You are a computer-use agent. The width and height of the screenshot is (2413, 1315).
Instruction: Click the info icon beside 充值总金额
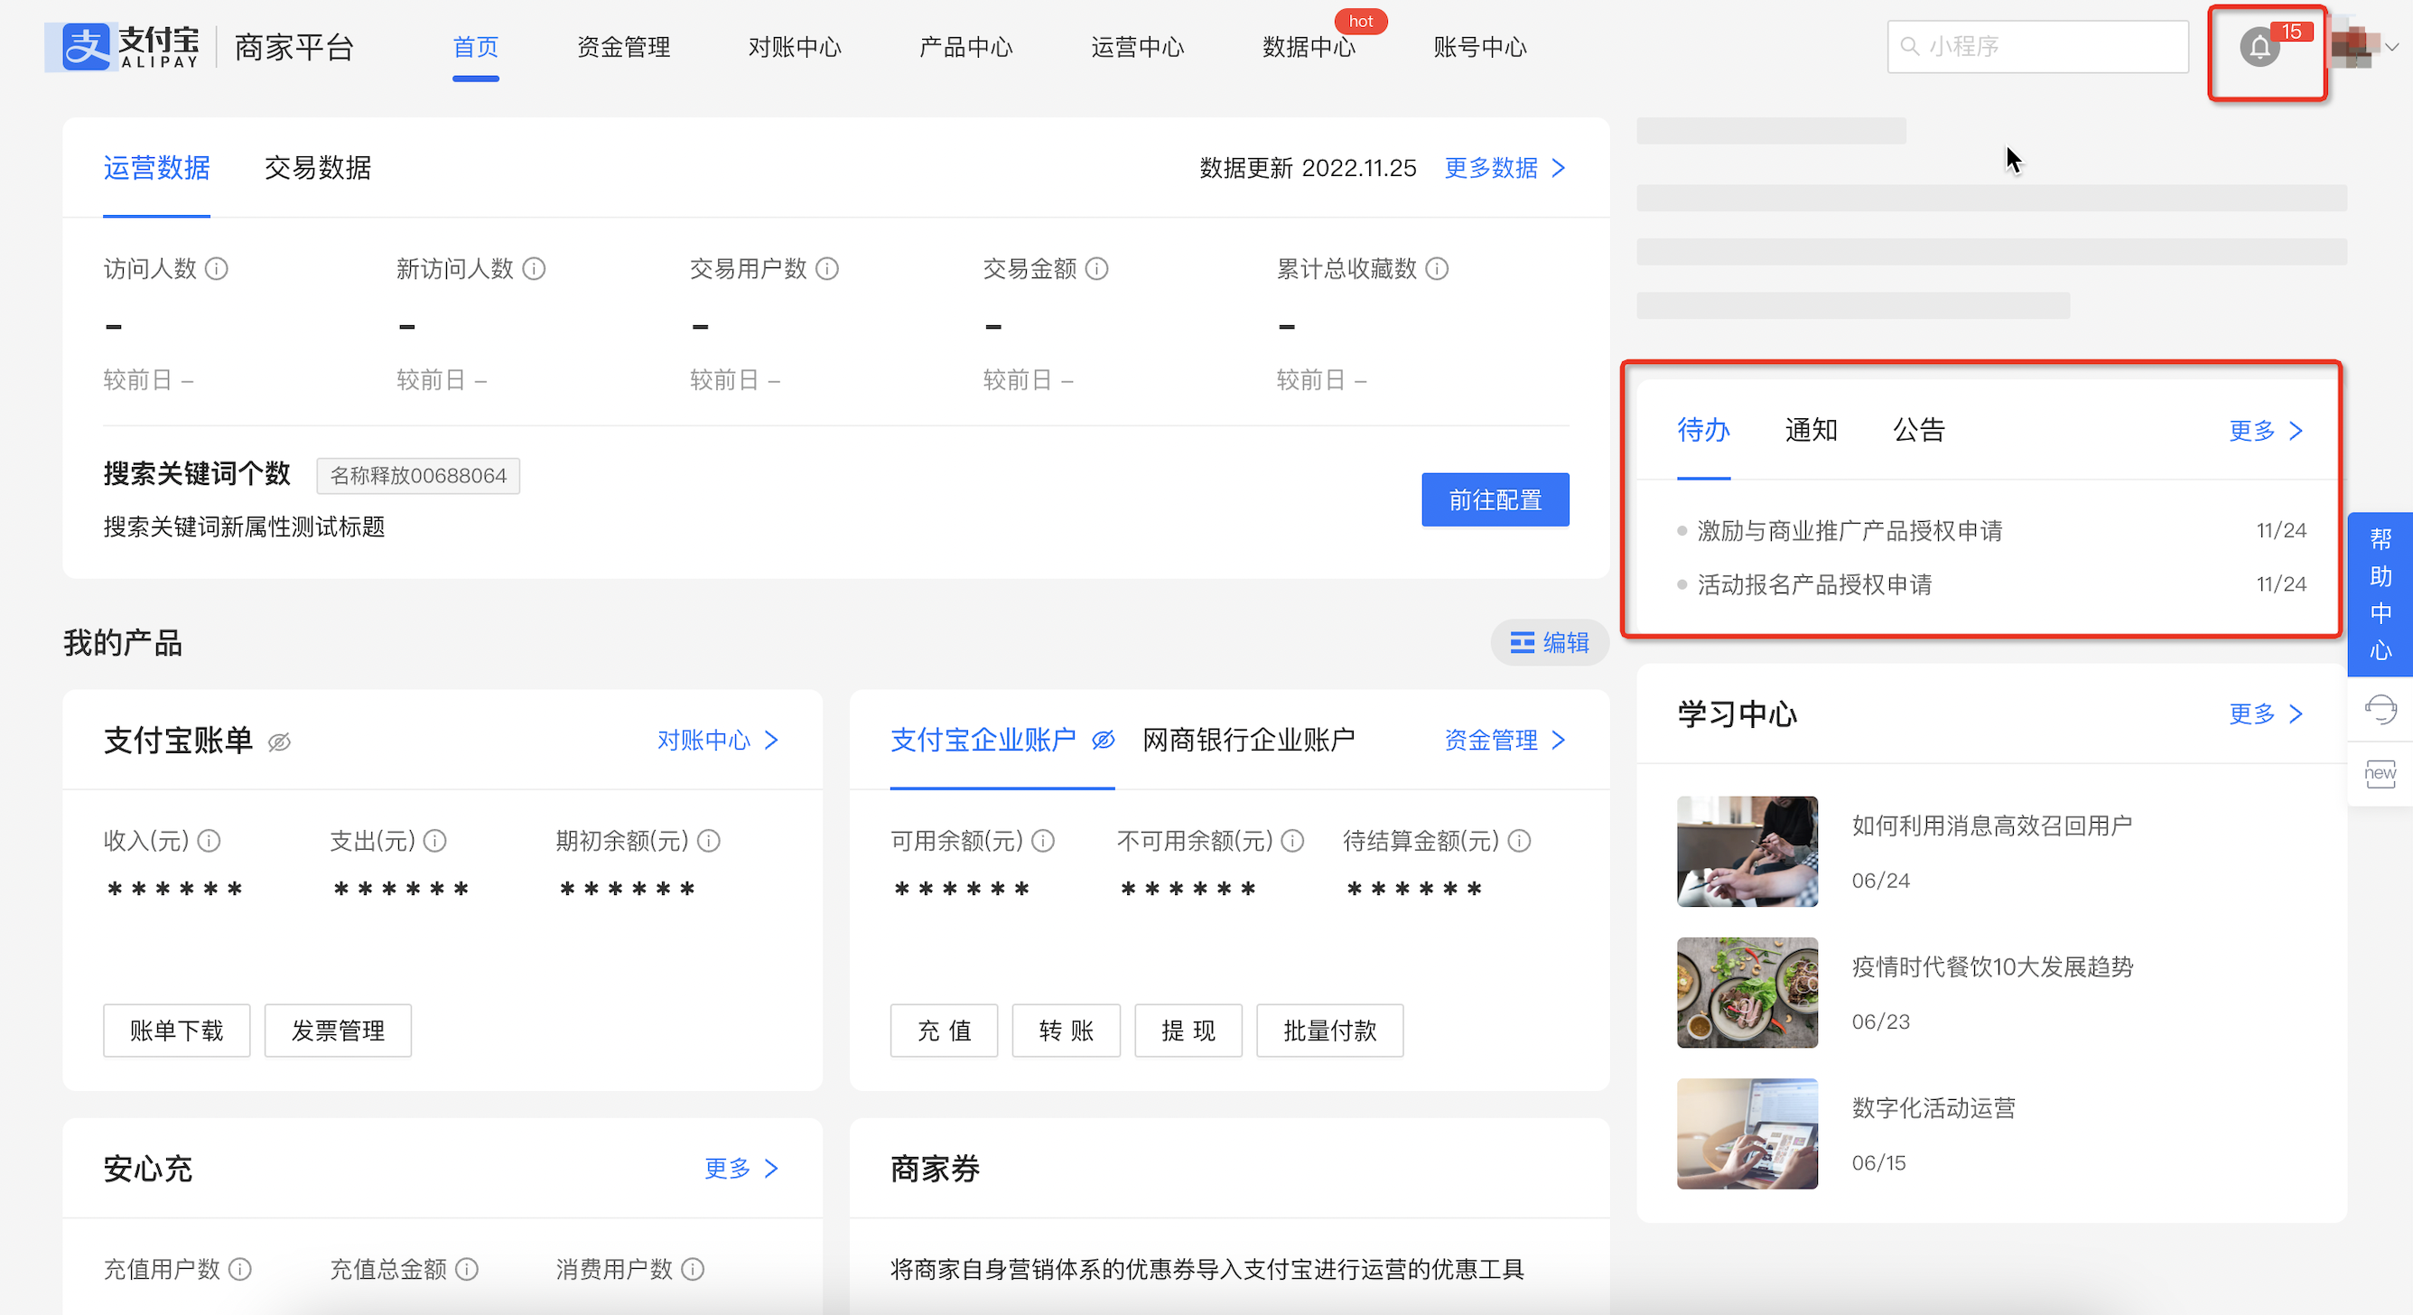(467, 1269)
